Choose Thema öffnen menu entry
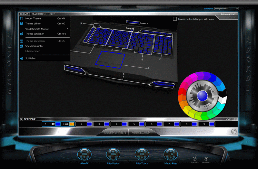Screen dimensions: 258x169 (x=45, y=23)
